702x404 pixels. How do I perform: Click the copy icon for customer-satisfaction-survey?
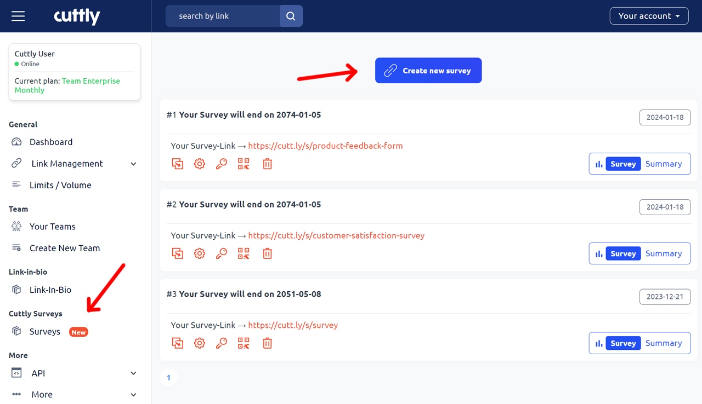point(178,253)
